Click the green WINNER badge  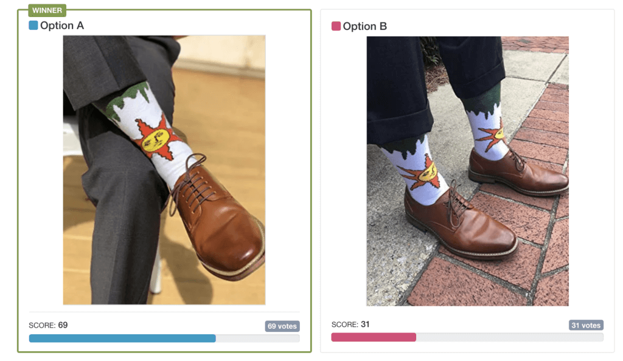(47, 10)
